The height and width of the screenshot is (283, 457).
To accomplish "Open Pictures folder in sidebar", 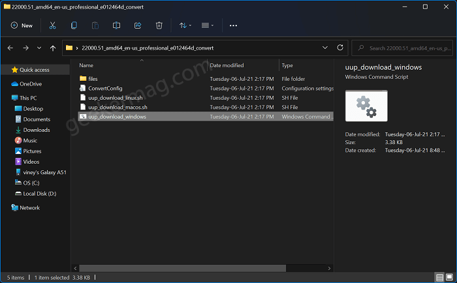I will (x=28, y=151).
